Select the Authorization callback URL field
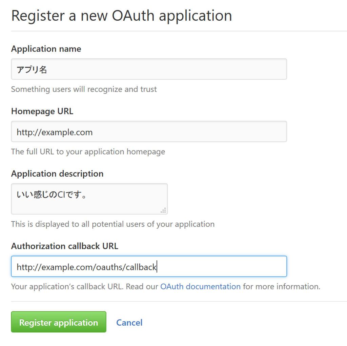Screen dimensions: 347x346 [149, 266]
